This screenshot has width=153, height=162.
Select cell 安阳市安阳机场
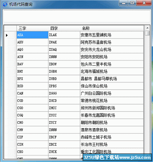point(112,57)
